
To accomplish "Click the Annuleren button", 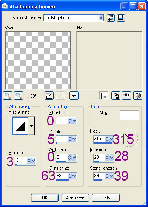I will pos(75,198).
